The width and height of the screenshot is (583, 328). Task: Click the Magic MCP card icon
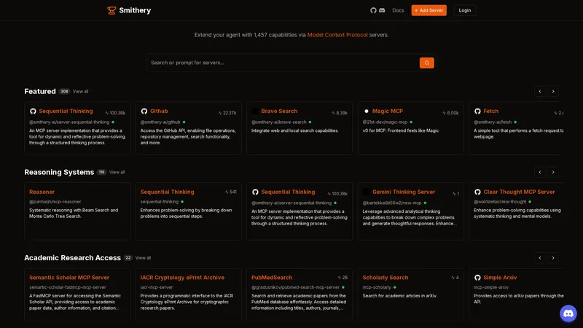click(367, 112)
